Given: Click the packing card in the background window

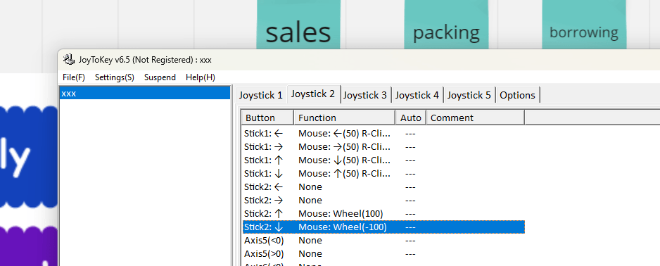Looking at the screenshot, I should [446, 25].
